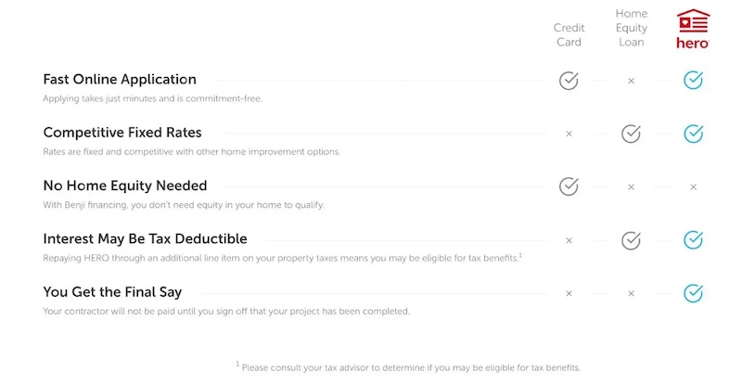
Task: Select the Credit Card column header
Action: pos(569,34)
